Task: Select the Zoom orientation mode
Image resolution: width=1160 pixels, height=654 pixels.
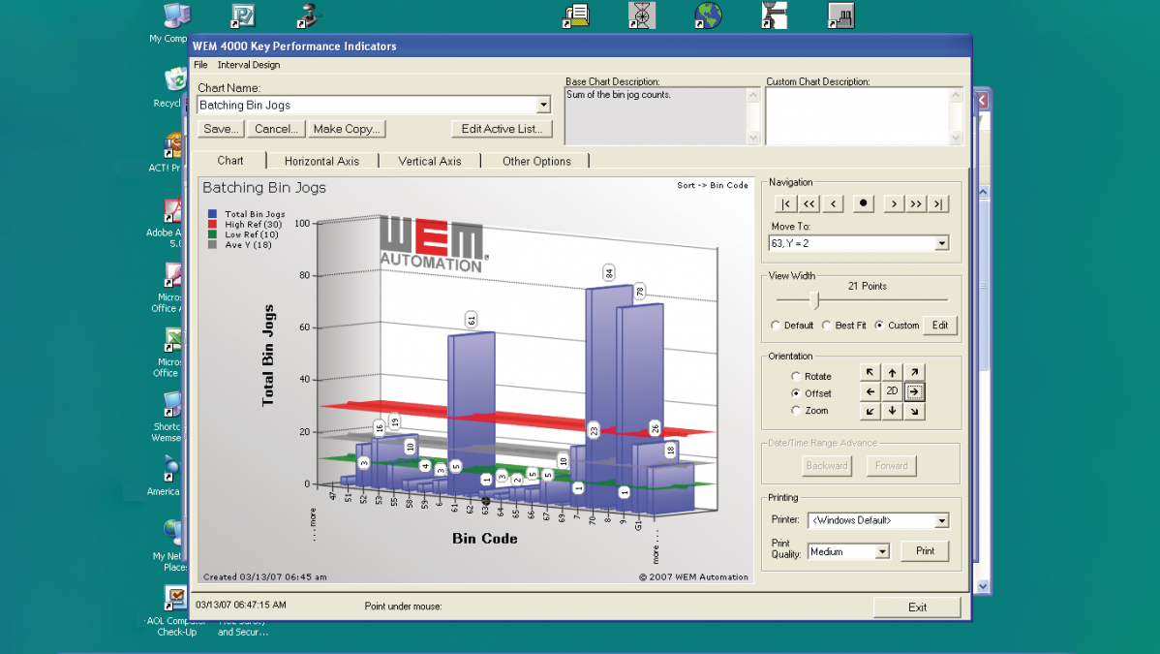Action: tap(798, 410)
